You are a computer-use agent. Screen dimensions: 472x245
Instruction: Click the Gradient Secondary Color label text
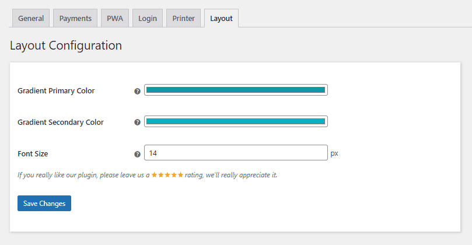[x=61, y=123]
